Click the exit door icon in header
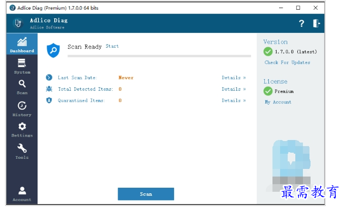This screenshot has width=343, height=208. (x=316, y=23)
